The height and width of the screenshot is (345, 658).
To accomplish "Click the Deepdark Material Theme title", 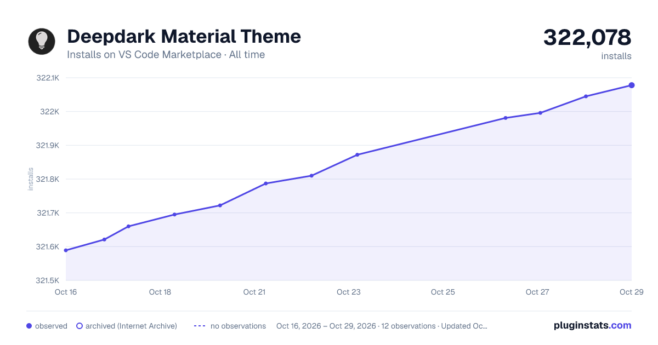I will (184, 37).
